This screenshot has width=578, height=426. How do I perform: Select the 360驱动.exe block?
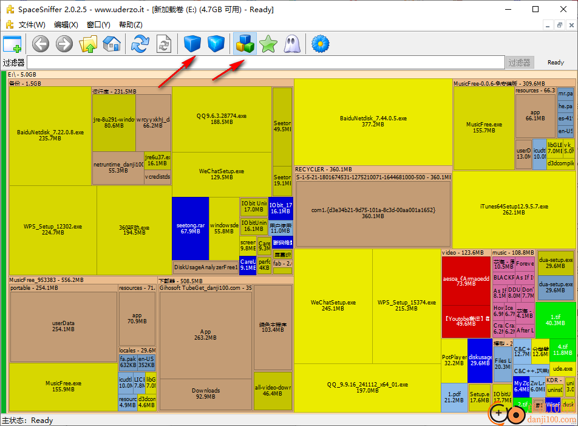point(134,230)
